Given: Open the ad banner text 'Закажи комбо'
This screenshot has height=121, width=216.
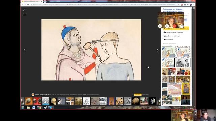Looking at the screenshot, I should 42,95.
